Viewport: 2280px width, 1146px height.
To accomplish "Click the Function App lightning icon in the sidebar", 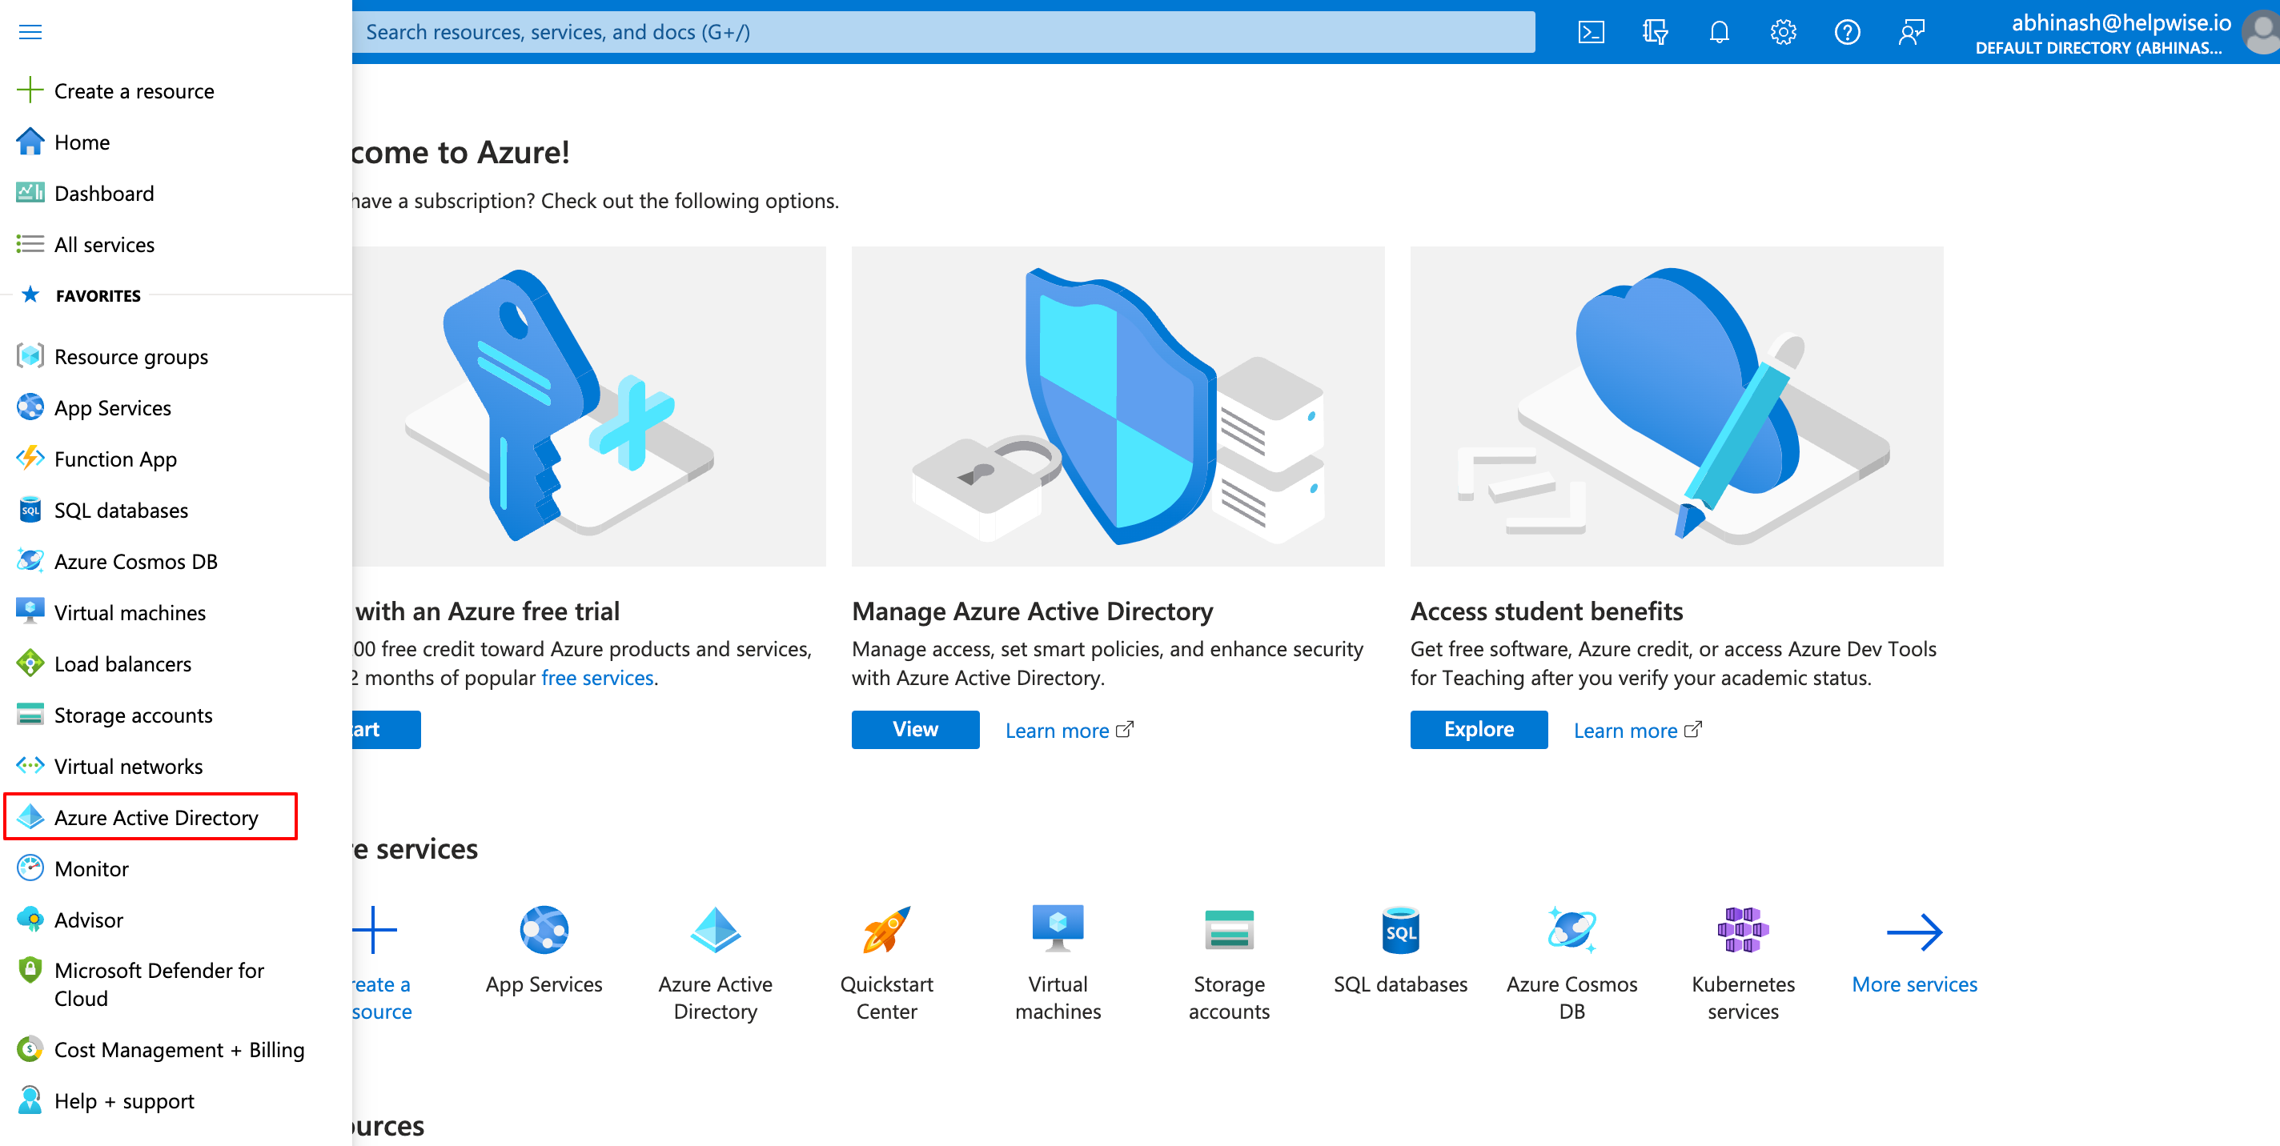I will click(x=30, y=459).
